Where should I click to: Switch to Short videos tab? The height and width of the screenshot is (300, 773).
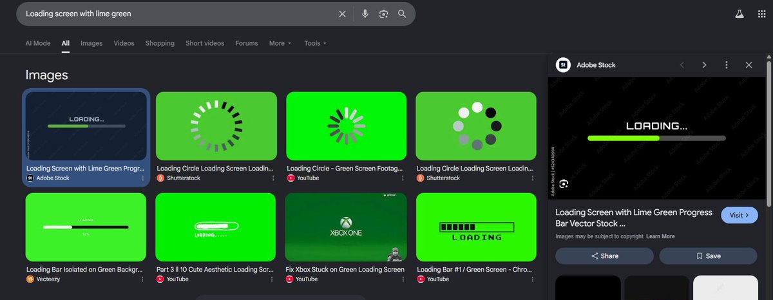[205, 43]
